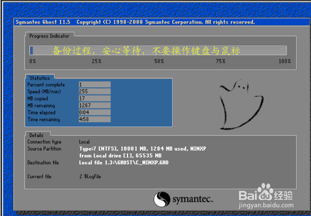311x216 pixels.
Task: Click the Time remaining value 4:58
Action: pos(95,119)
